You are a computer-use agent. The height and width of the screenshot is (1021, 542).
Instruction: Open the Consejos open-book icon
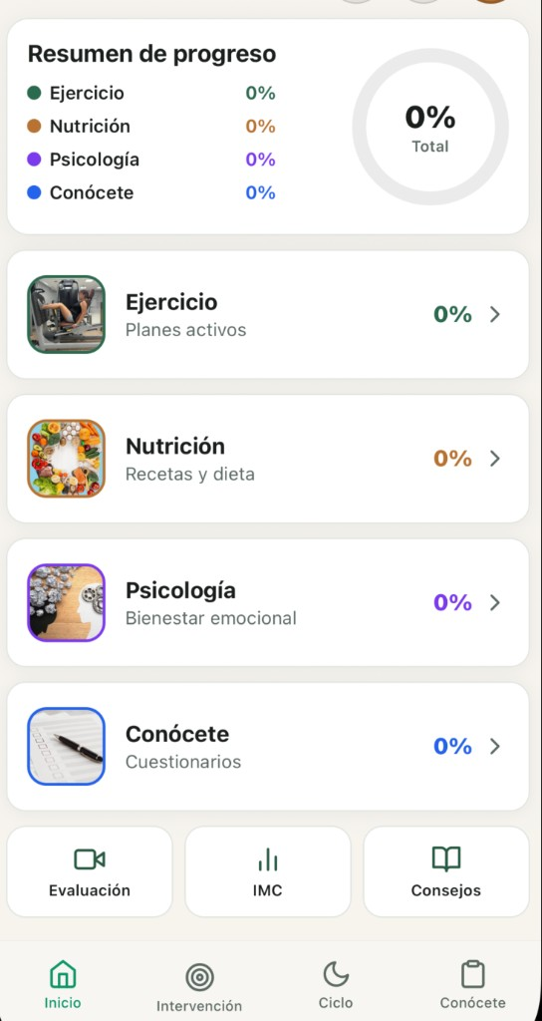pos(445,859)
